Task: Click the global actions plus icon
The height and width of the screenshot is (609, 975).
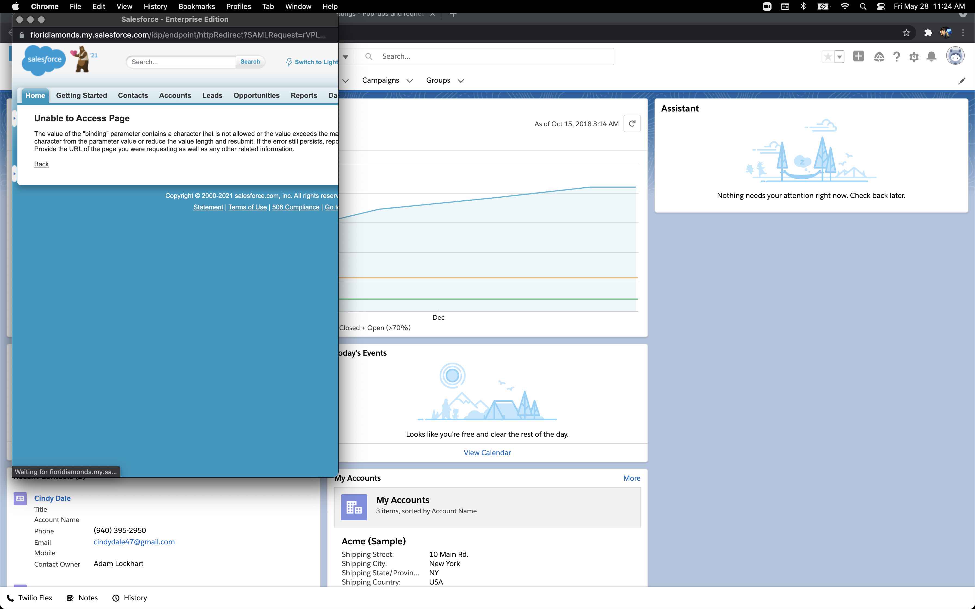Action: 858,56
